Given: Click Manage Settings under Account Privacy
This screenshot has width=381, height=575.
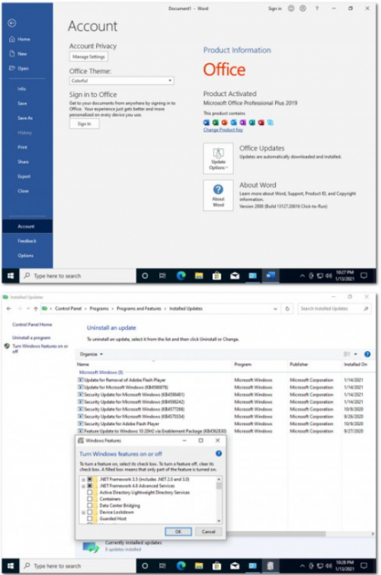Looking at the screenshot, I should pos(88,57).
